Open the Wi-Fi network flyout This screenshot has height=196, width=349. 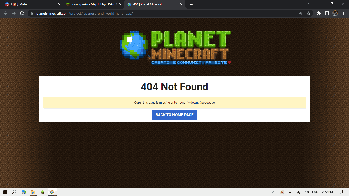coord(298,192)
